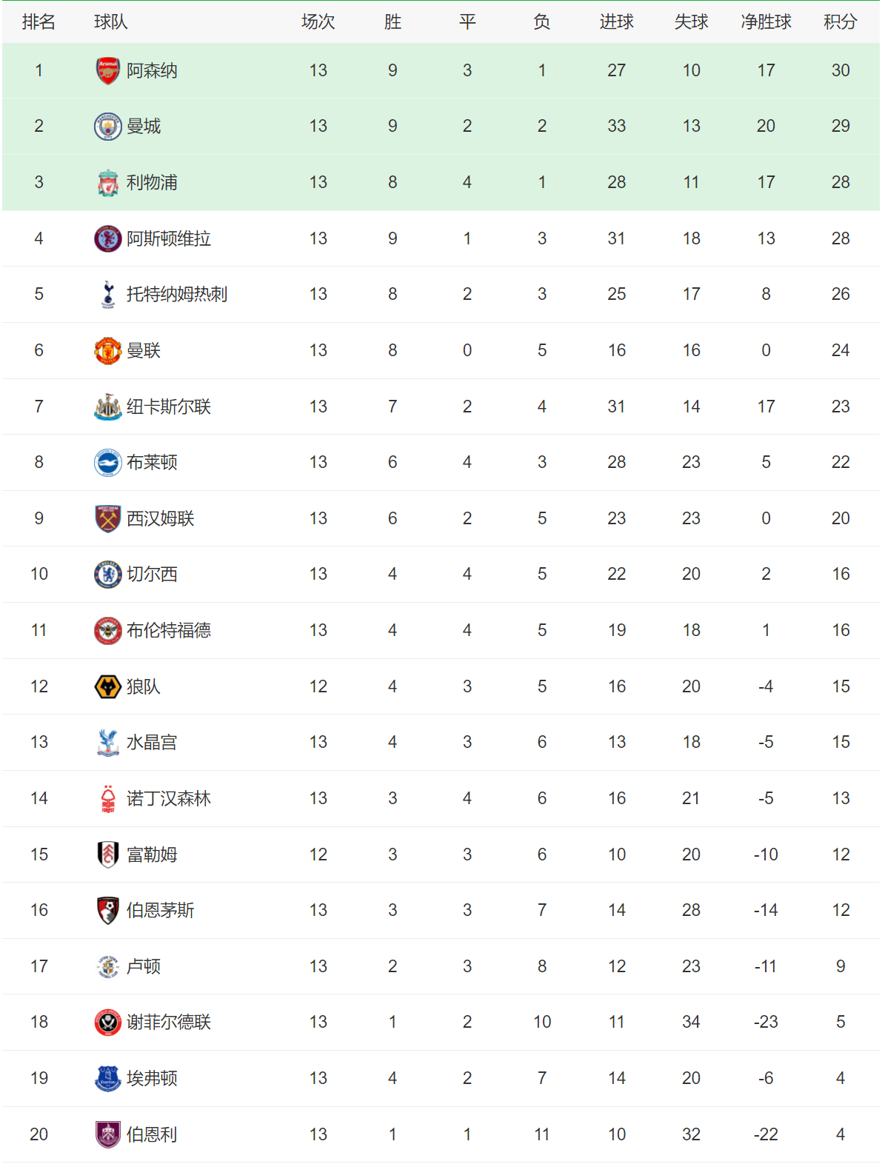Open the 切尔西 team link
The height and width of the screenshot is (1164, 882).
coord(152,575)
